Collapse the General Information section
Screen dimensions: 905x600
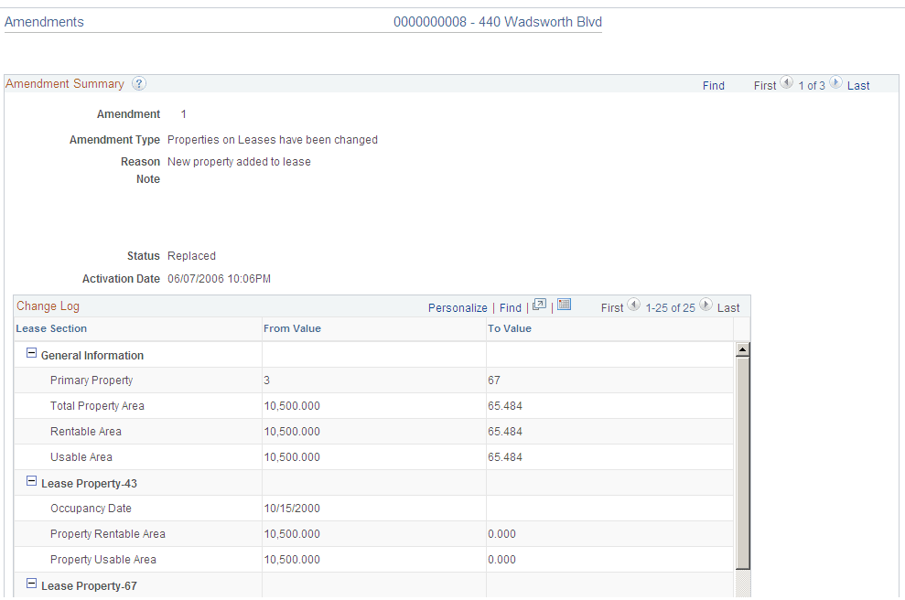(x=30, y=355)
